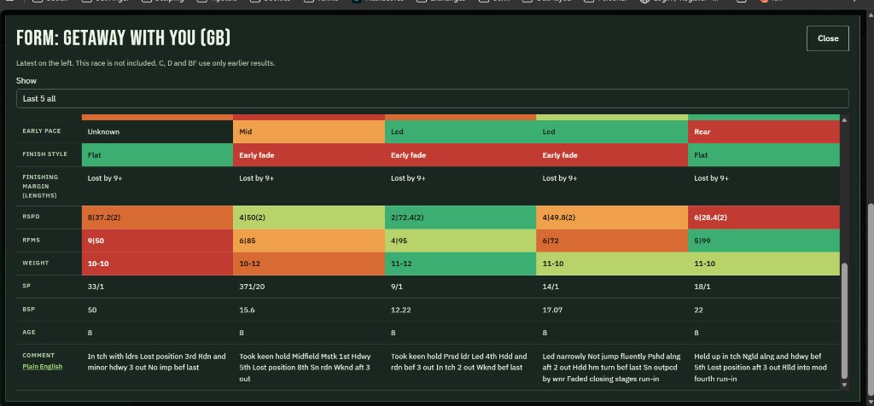This screenshot has width=874, height=406.
Task: Click the comment starting 'Led narrowly Not jump'
Action: click(x=611, y=368)
